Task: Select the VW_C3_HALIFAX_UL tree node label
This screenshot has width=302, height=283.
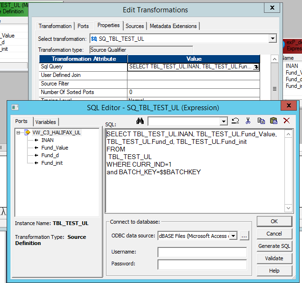Action: (x=57, y=132)
